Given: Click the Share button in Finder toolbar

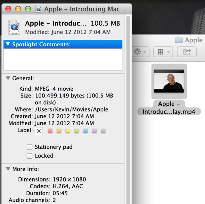Looking at the screenshot, I should (x=187, y=52).
